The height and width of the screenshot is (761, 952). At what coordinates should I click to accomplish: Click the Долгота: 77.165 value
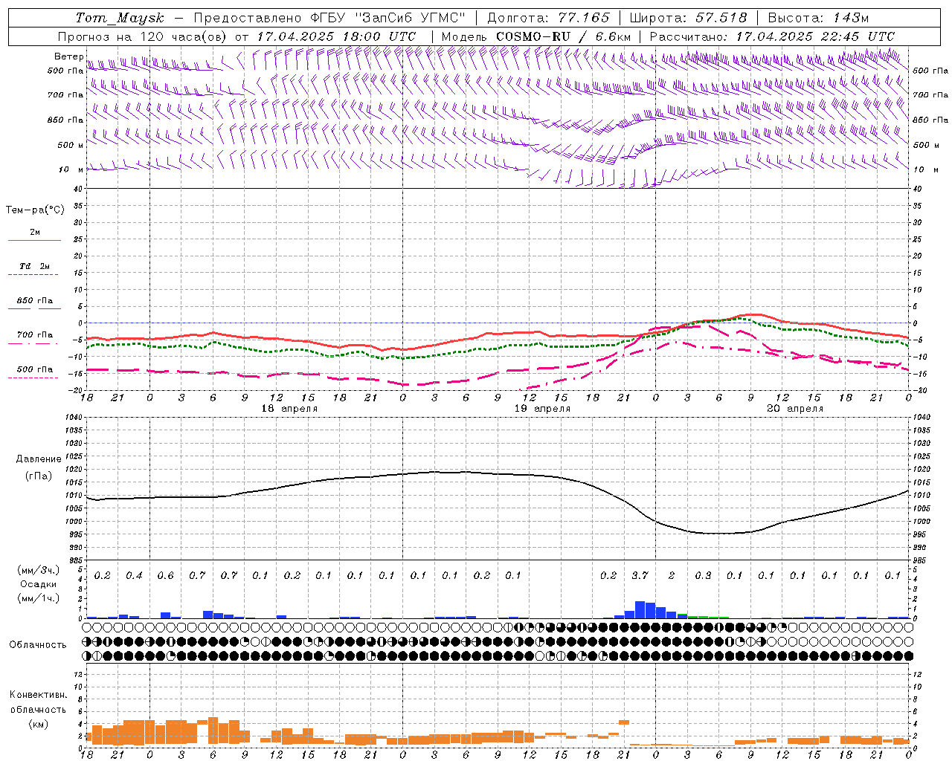pos(548,18)
